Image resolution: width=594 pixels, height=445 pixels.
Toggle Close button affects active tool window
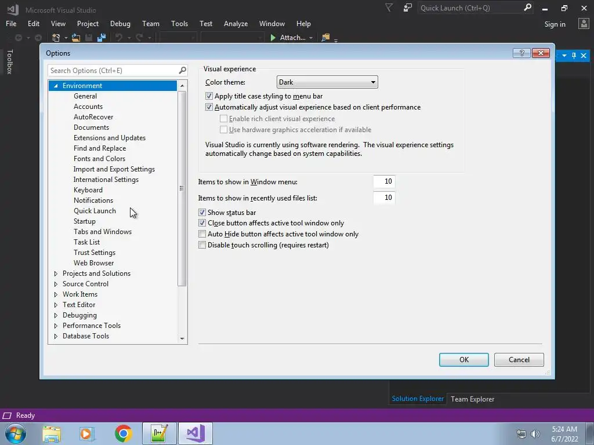pos(202,223)
